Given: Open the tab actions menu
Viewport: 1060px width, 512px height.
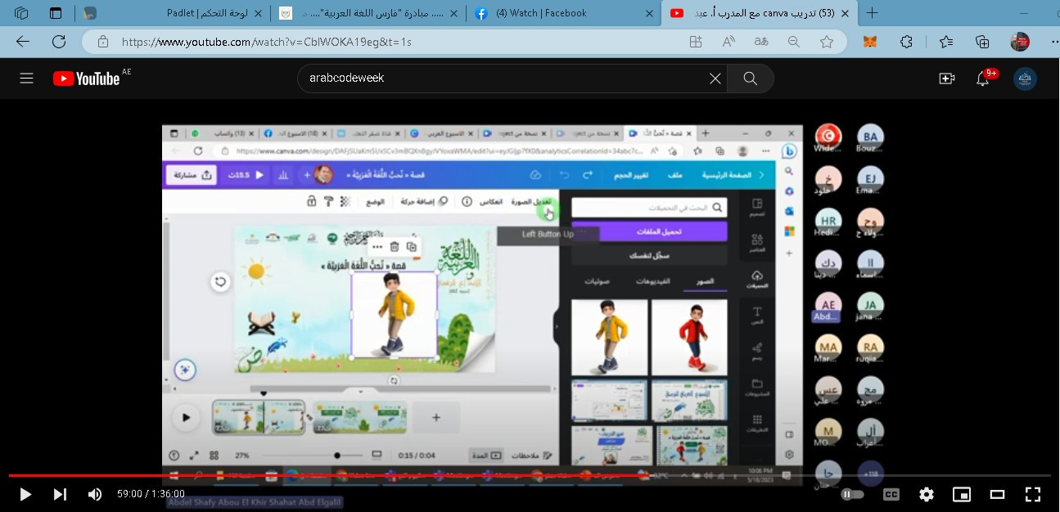Looking at the screenshot, I should click(56, 13).
